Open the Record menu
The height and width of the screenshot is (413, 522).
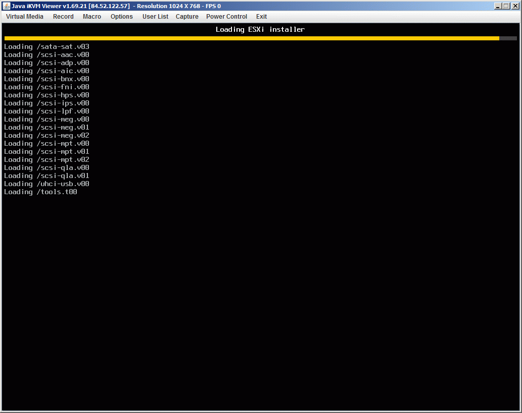(63, 17)
